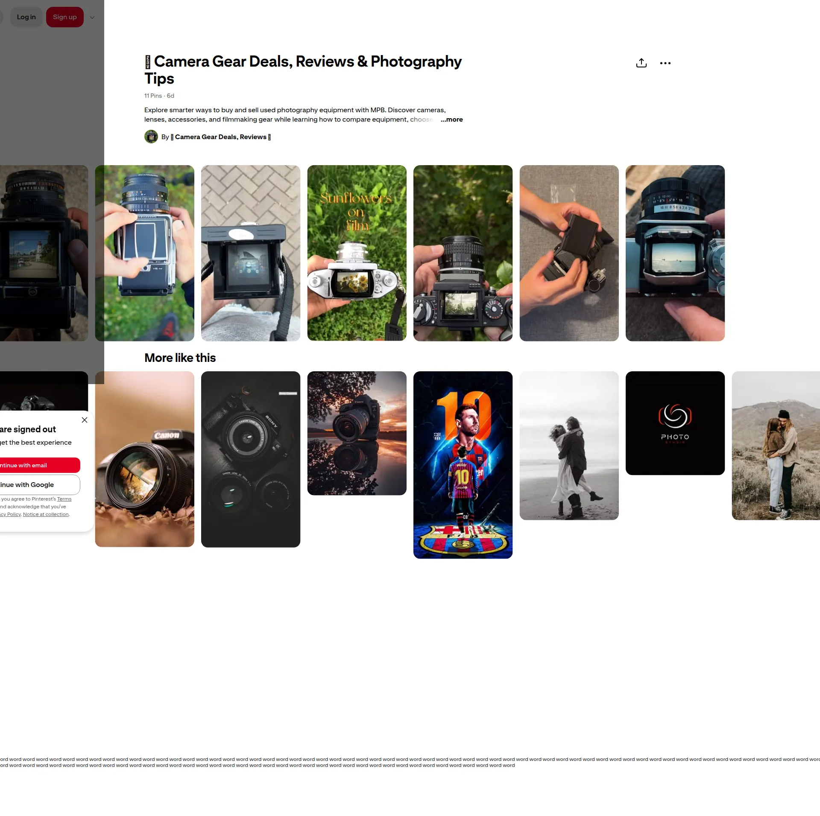Open the hands holding black camera pin
Screen dimensions: 820x816
click(x=569, y=253)
